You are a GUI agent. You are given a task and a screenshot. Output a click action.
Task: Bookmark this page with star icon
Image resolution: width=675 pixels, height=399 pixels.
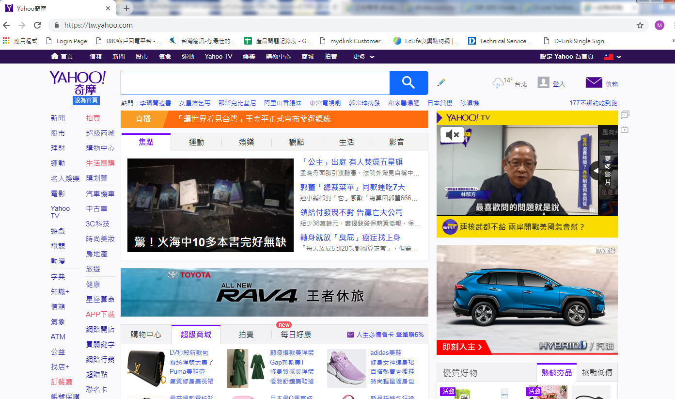[640, 25]
